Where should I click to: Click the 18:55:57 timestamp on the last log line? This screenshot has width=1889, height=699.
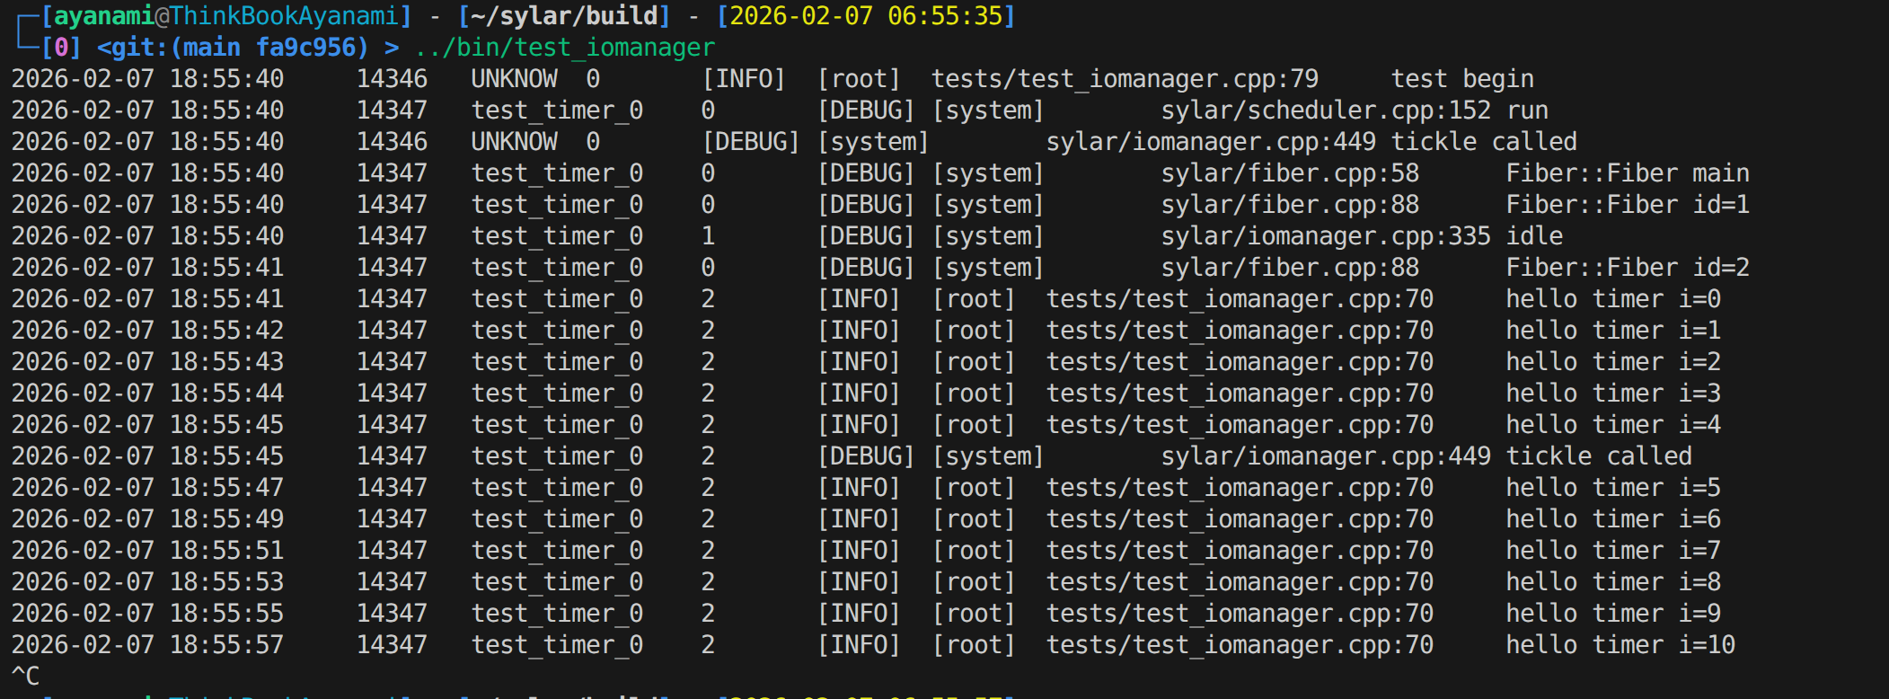tap(226, 645)
